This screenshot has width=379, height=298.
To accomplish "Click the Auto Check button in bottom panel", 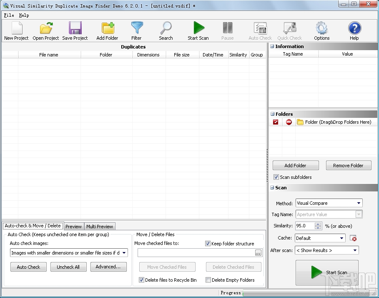I will tap(28, 267).
